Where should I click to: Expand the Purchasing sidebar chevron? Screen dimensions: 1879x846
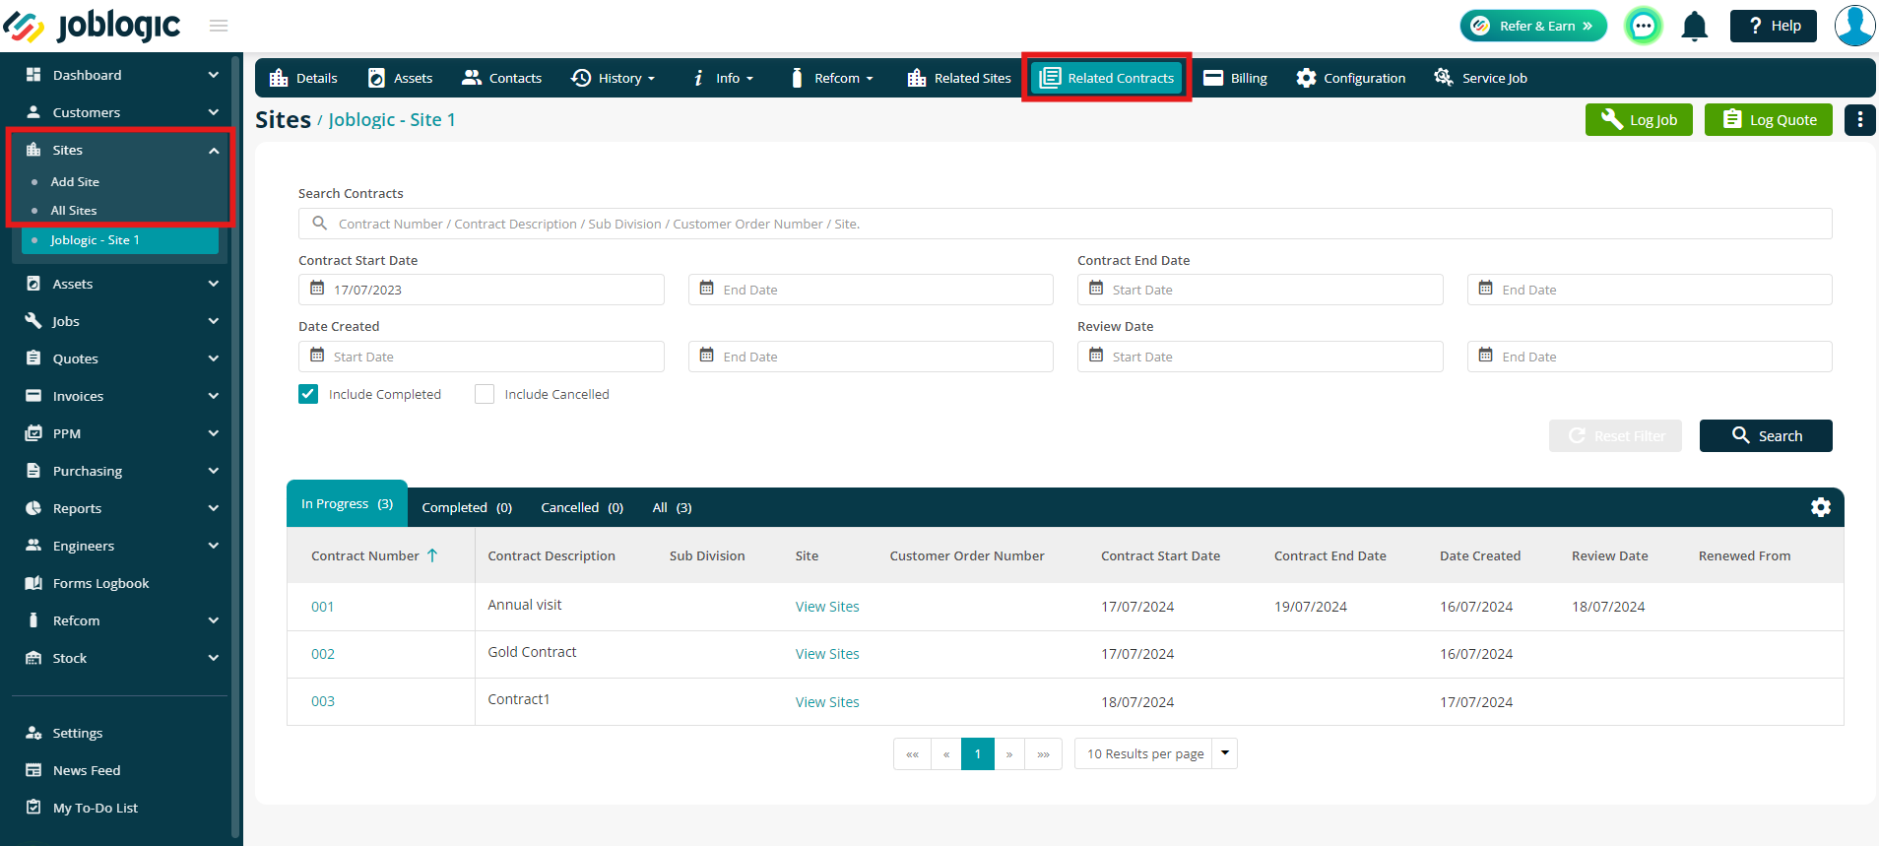(214, 471)
